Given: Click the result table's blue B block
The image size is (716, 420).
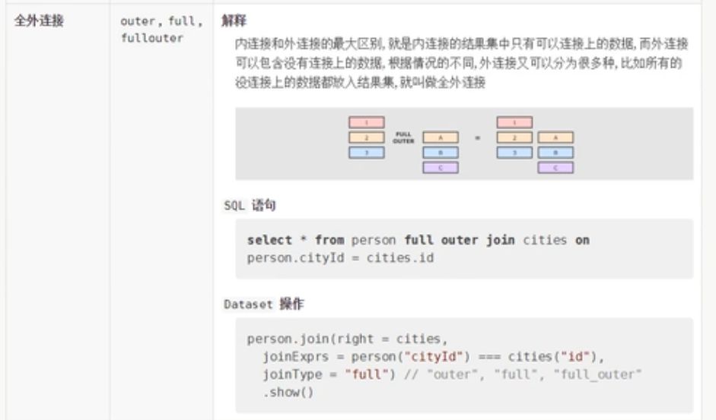Looking at the screenshot, I should (555, 152).
